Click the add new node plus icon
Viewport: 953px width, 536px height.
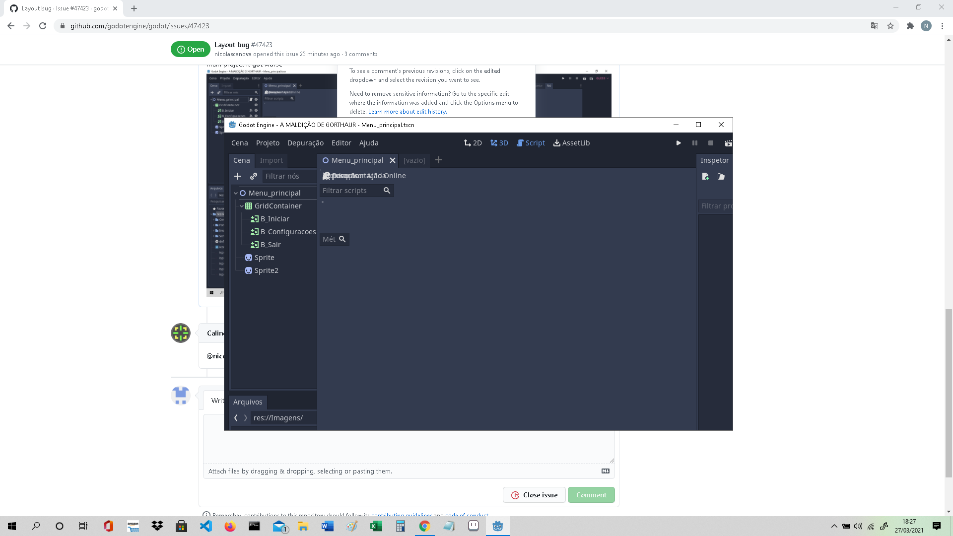click(238, 176)
